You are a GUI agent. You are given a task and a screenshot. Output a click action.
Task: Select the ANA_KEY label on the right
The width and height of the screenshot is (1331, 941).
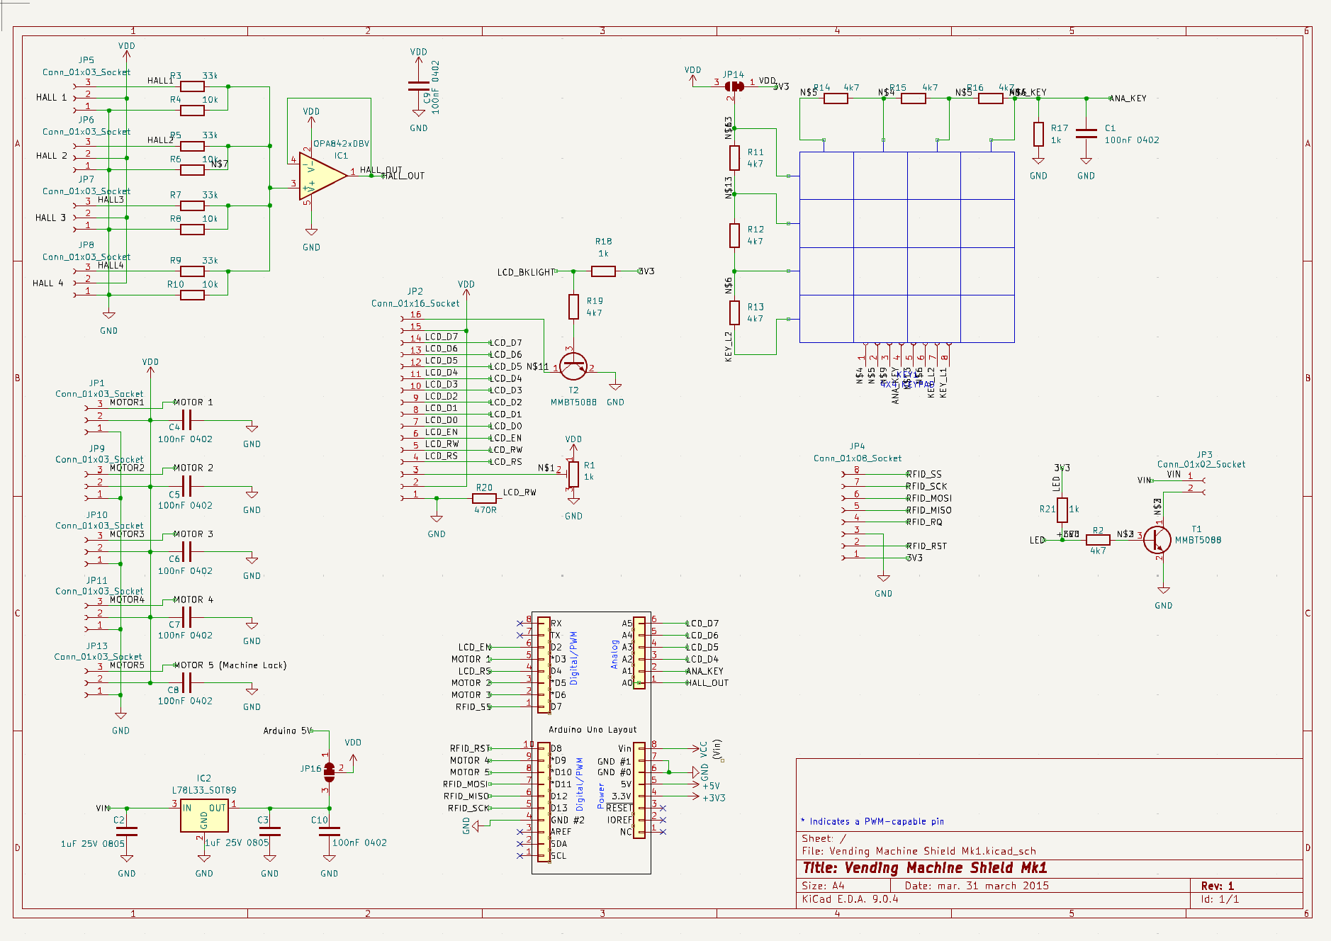[1129, 98]
